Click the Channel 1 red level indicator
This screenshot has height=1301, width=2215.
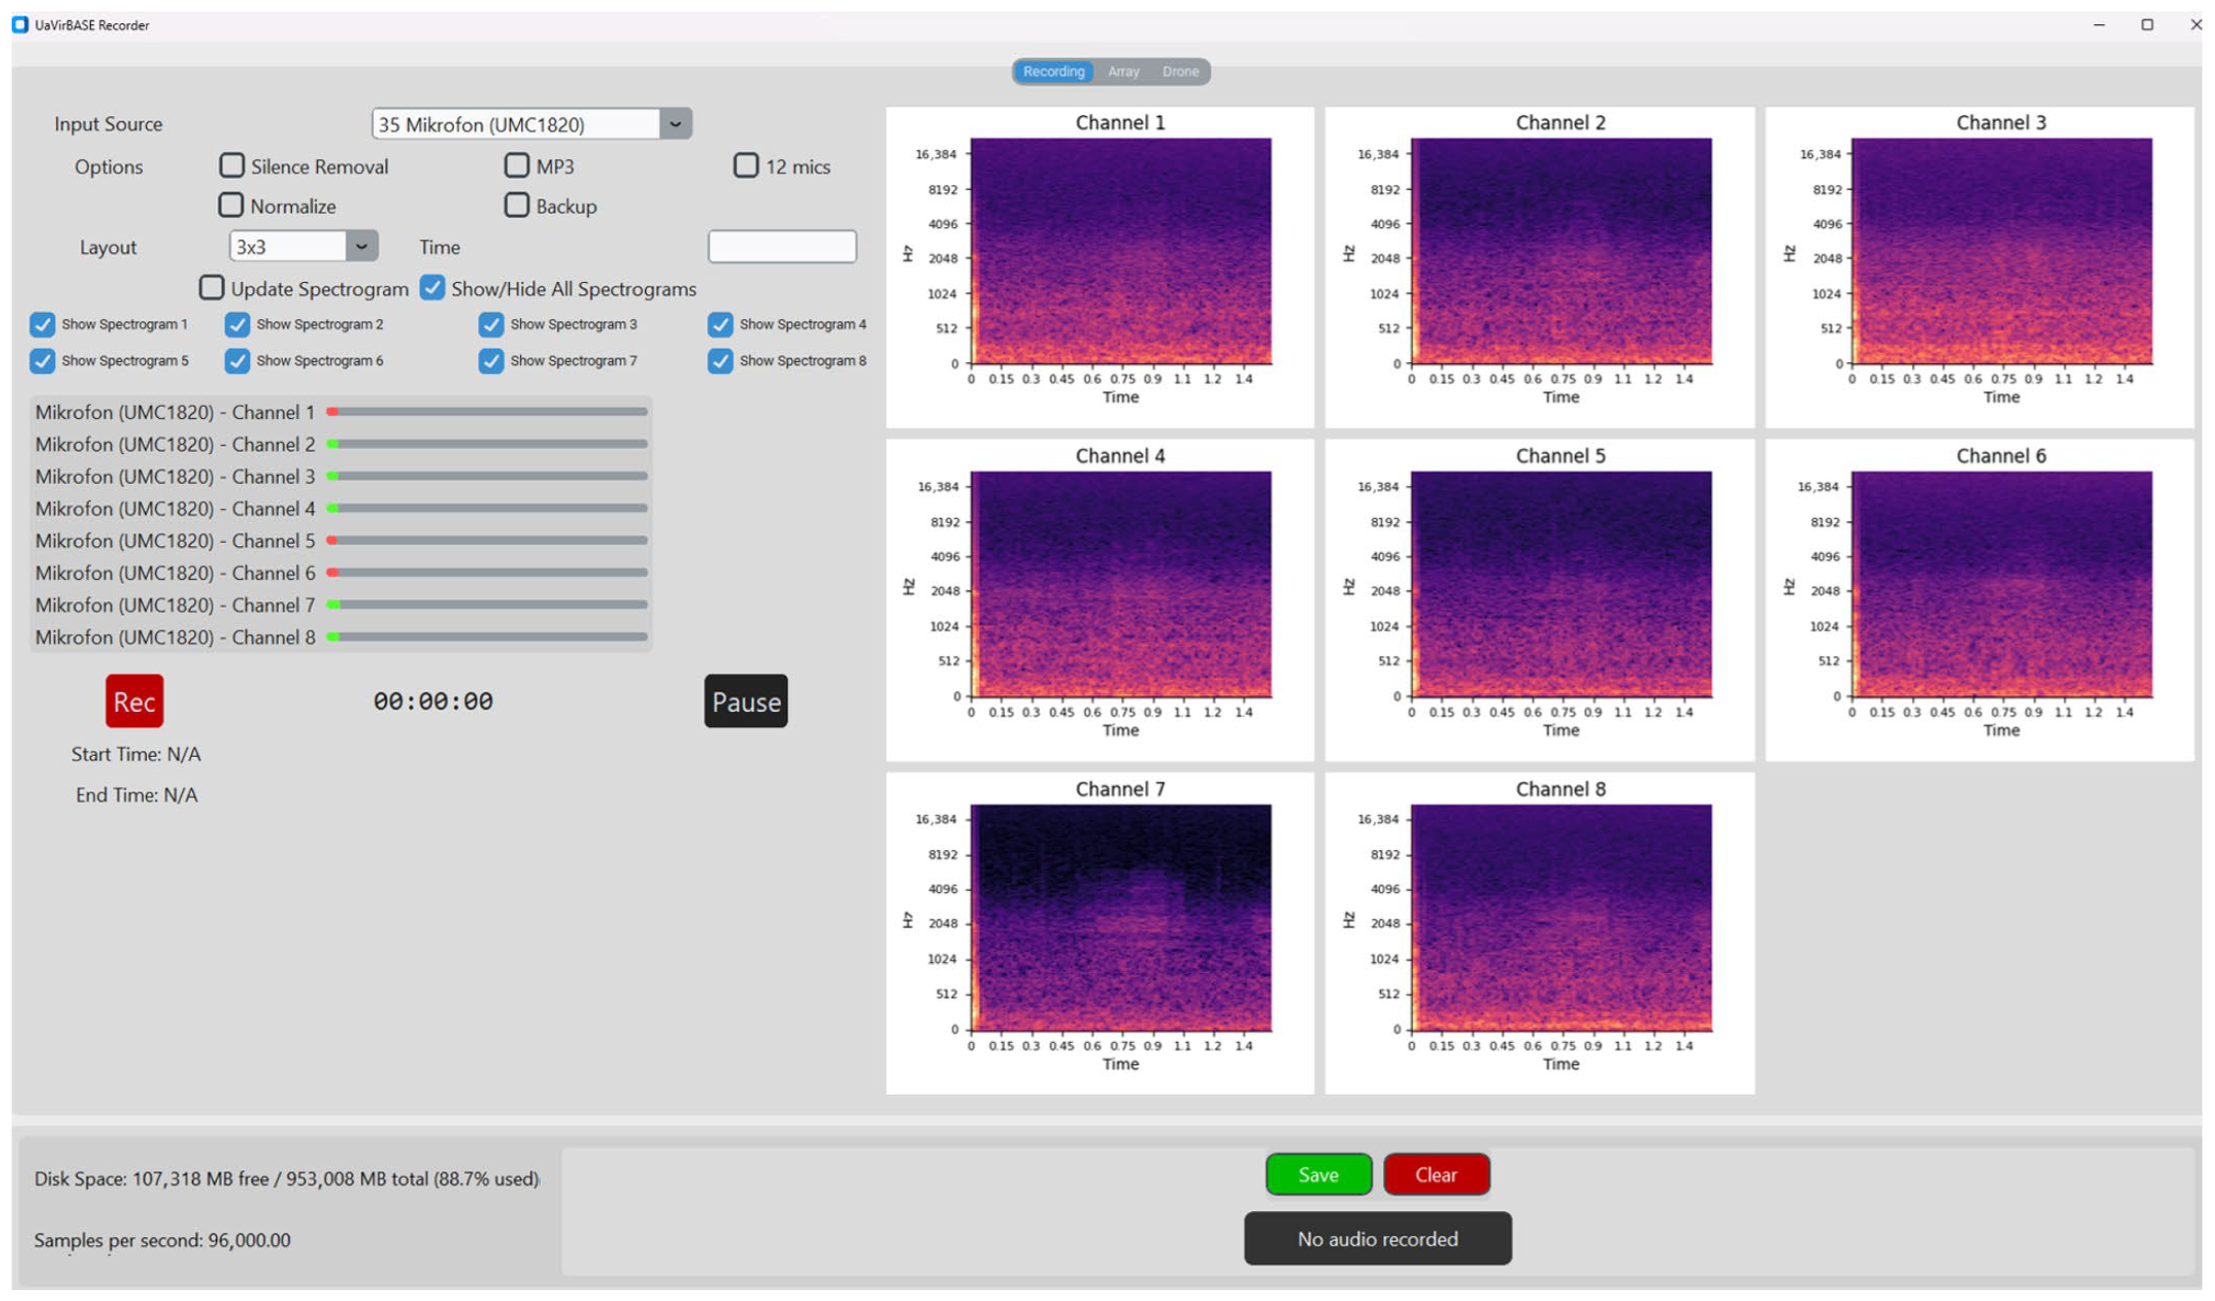point(332,411)
